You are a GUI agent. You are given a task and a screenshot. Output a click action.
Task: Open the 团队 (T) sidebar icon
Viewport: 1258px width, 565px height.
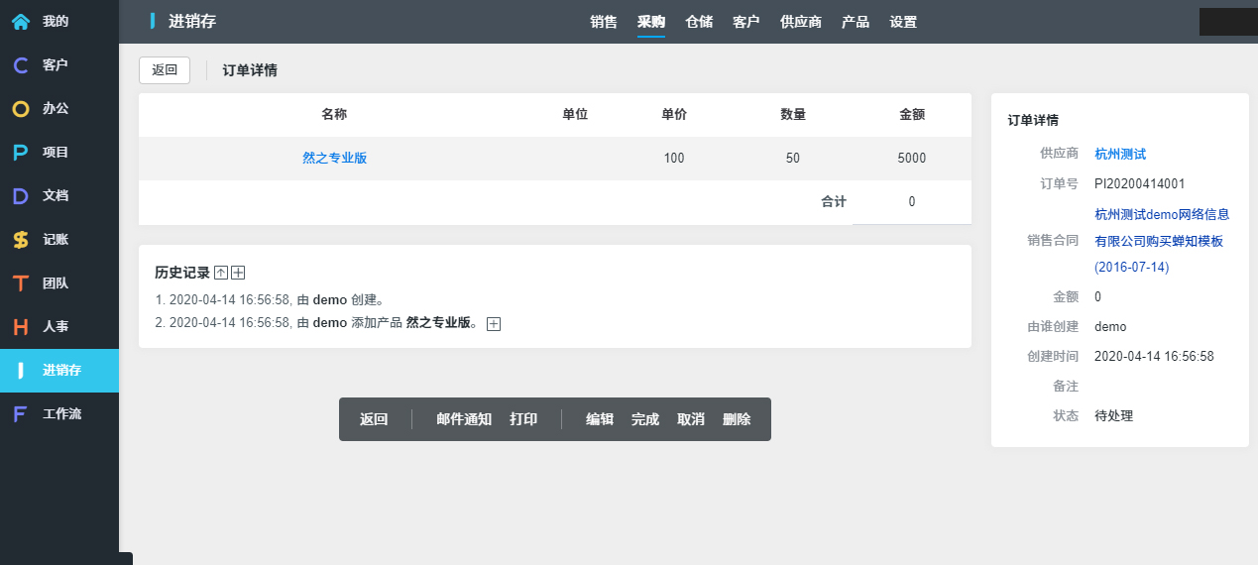(x=20, y=283)
